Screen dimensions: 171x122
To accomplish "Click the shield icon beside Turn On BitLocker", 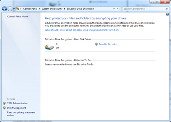I will tap(96, 44).
